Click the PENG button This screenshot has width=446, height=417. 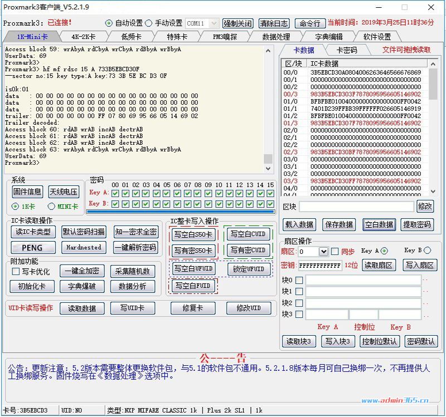(x=33, y=248)
